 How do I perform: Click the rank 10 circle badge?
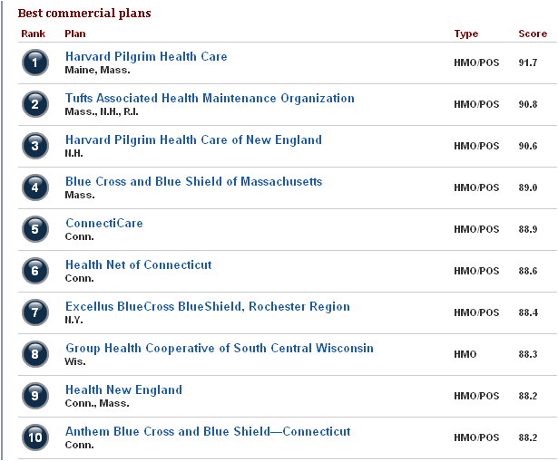pos(35,437)
